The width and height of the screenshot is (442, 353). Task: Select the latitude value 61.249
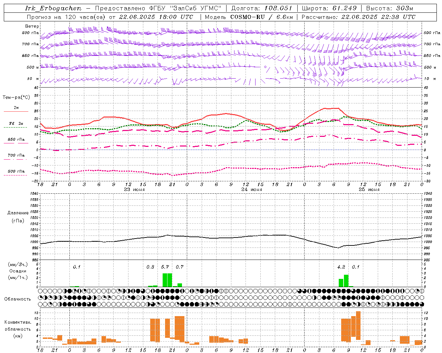pyautogui.click(x=344, y=8)
